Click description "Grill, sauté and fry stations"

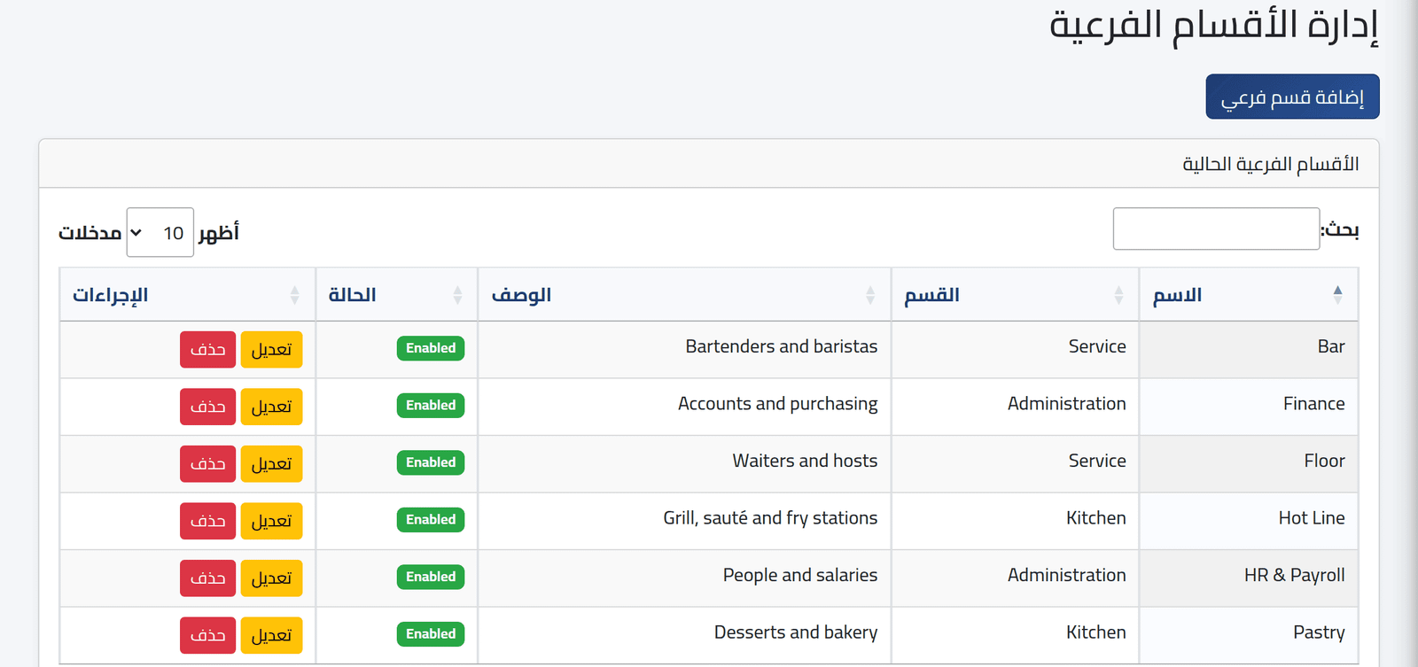click(770, 518)
